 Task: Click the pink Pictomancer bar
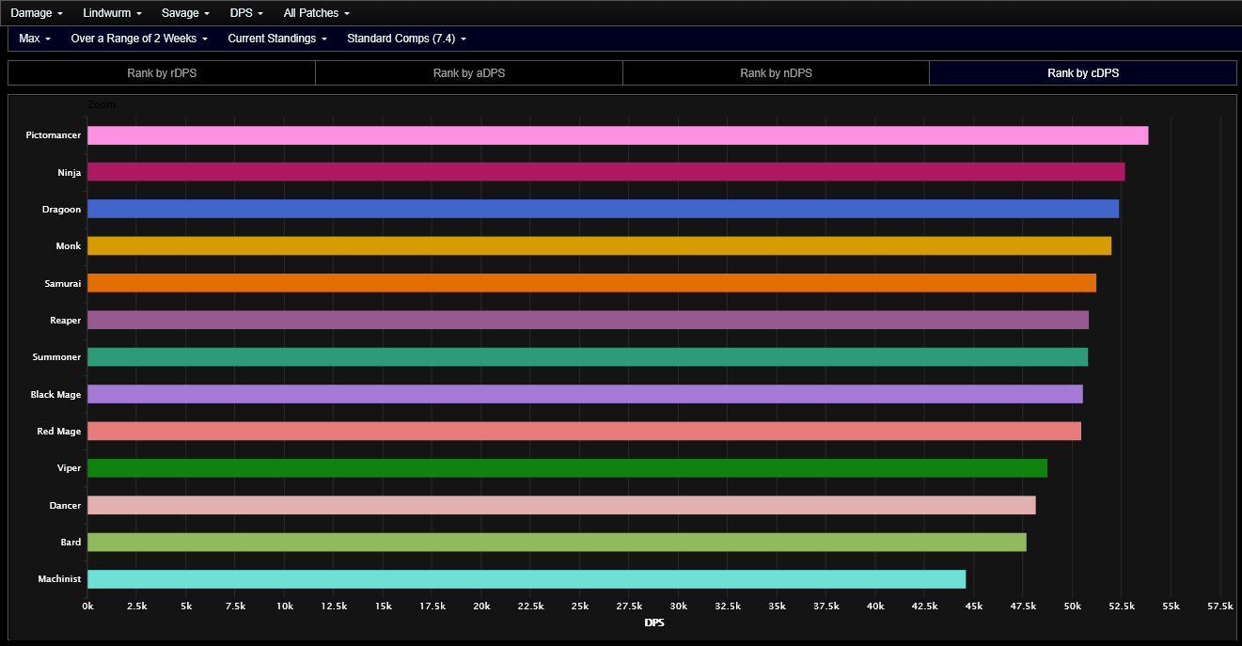point(618,135)
